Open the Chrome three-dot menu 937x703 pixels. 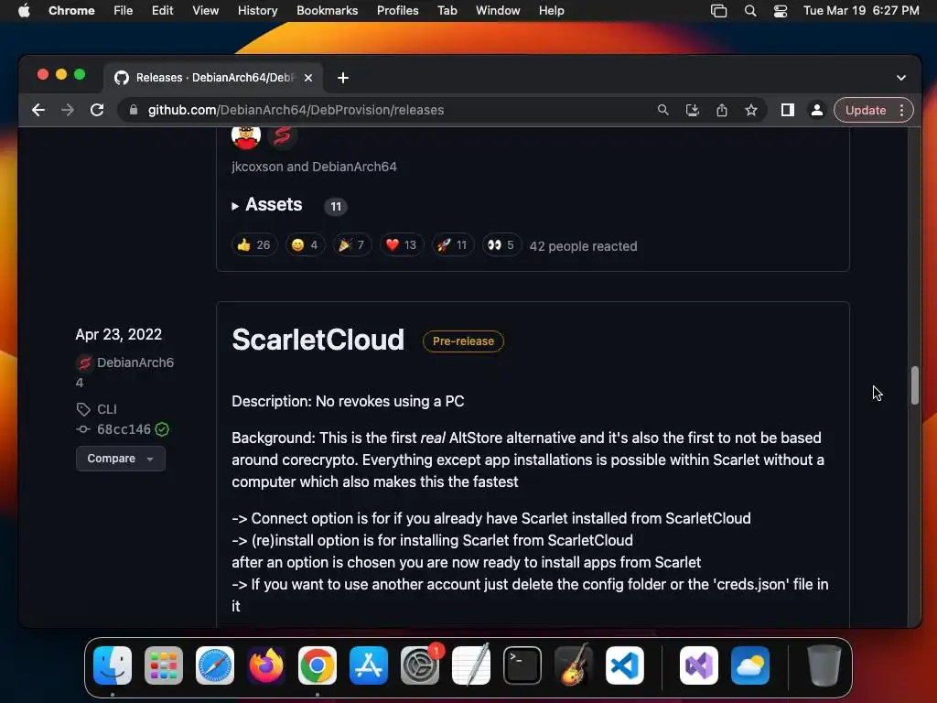[901, 110]
